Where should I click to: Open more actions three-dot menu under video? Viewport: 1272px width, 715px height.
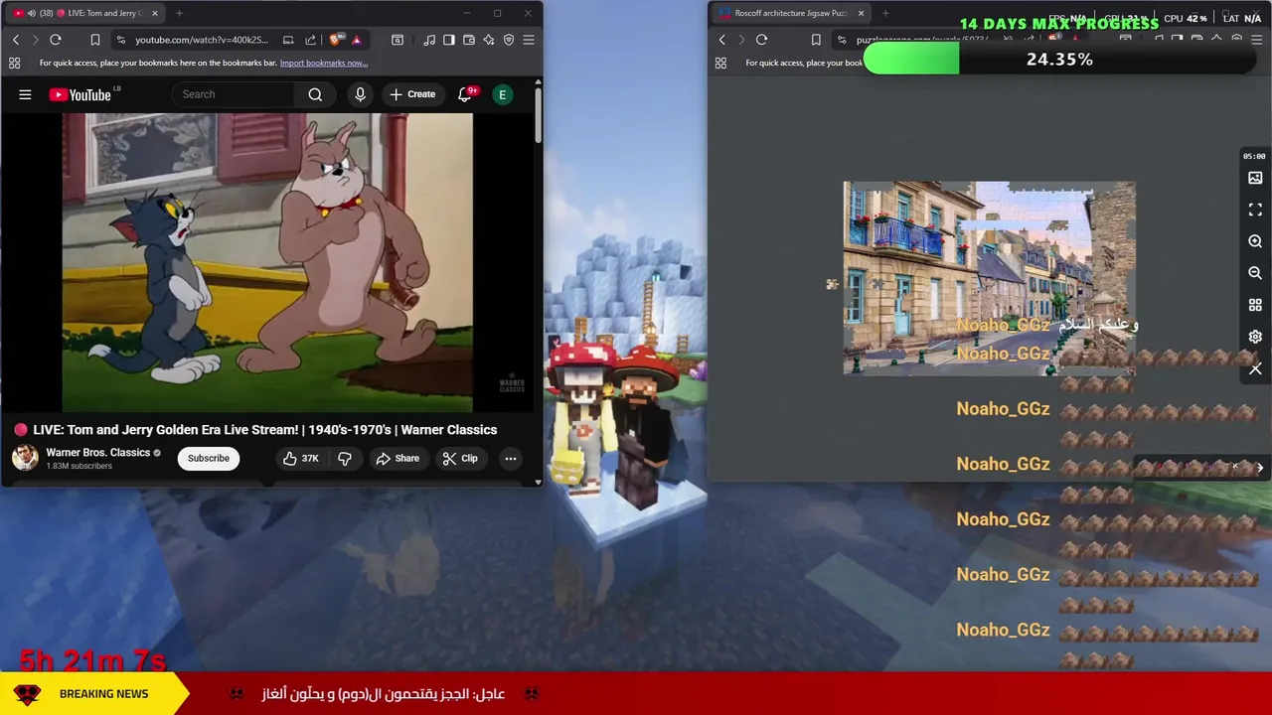(x=511, y=458)
